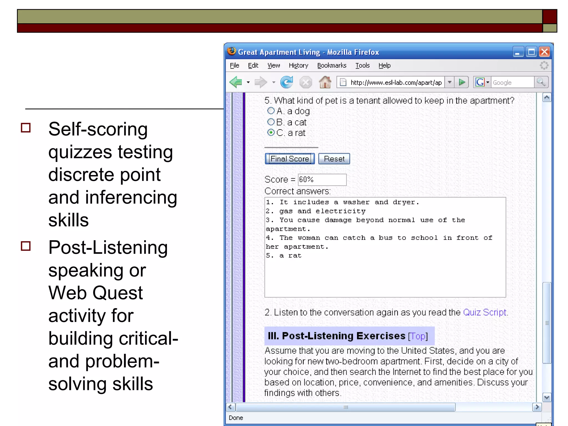Select answer B. a cat
The width and height of the screenshot is (568, 426).
pyautogui.click(x=271, y=122)
